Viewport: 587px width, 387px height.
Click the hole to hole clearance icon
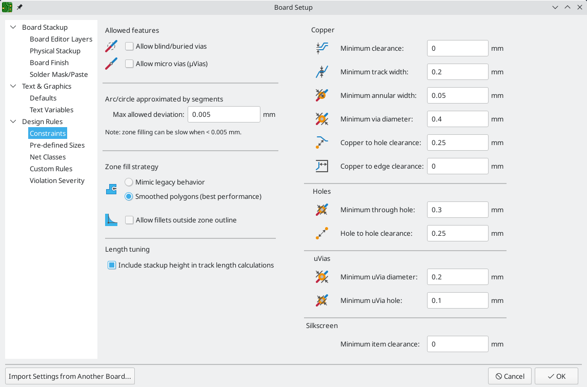[322, 233]
